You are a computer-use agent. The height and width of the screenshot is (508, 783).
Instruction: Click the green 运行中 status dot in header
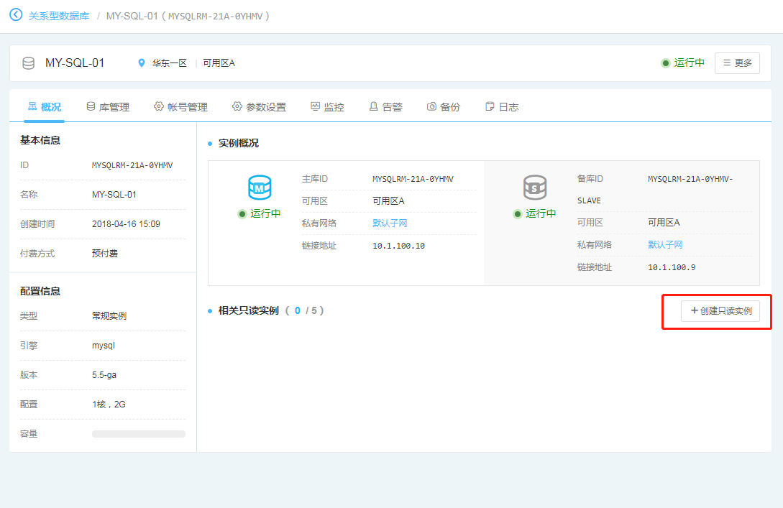(665, 63)
